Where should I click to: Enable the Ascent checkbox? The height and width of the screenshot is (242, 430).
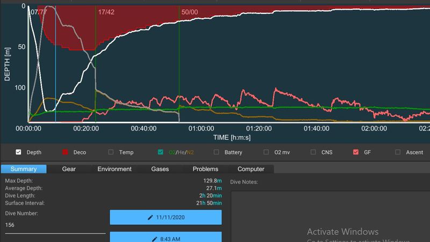[398, 152]
